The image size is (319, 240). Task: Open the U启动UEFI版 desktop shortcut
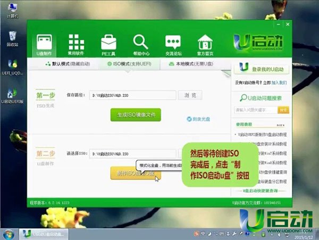coord(12,96)
